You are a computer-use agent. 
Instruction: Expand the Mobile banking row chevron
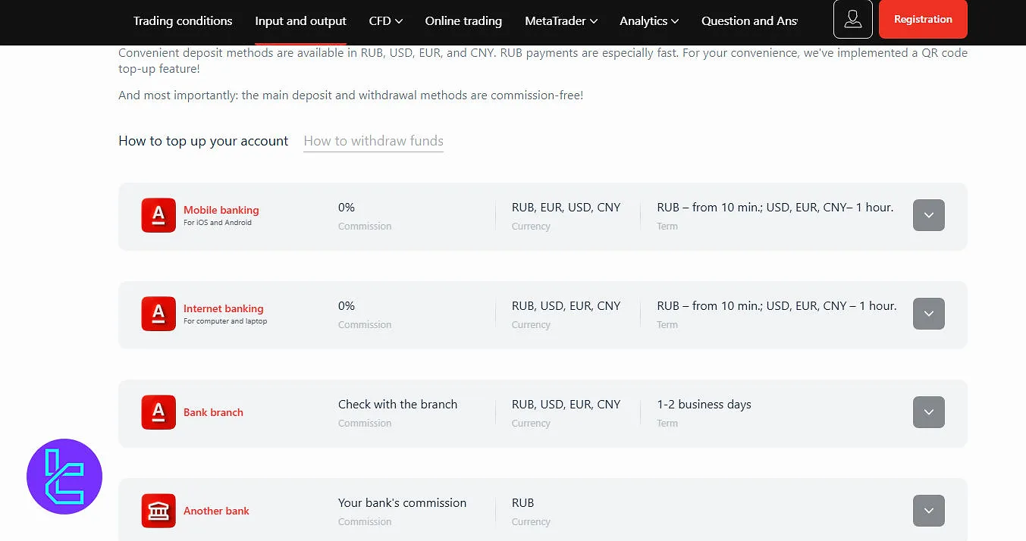tap(928, 215)
